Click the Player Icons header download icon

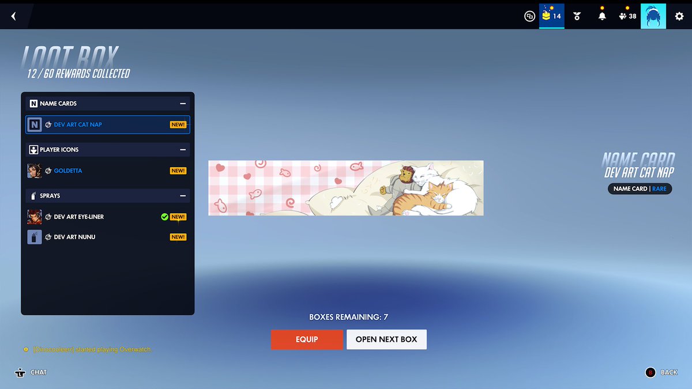point(33,150)
